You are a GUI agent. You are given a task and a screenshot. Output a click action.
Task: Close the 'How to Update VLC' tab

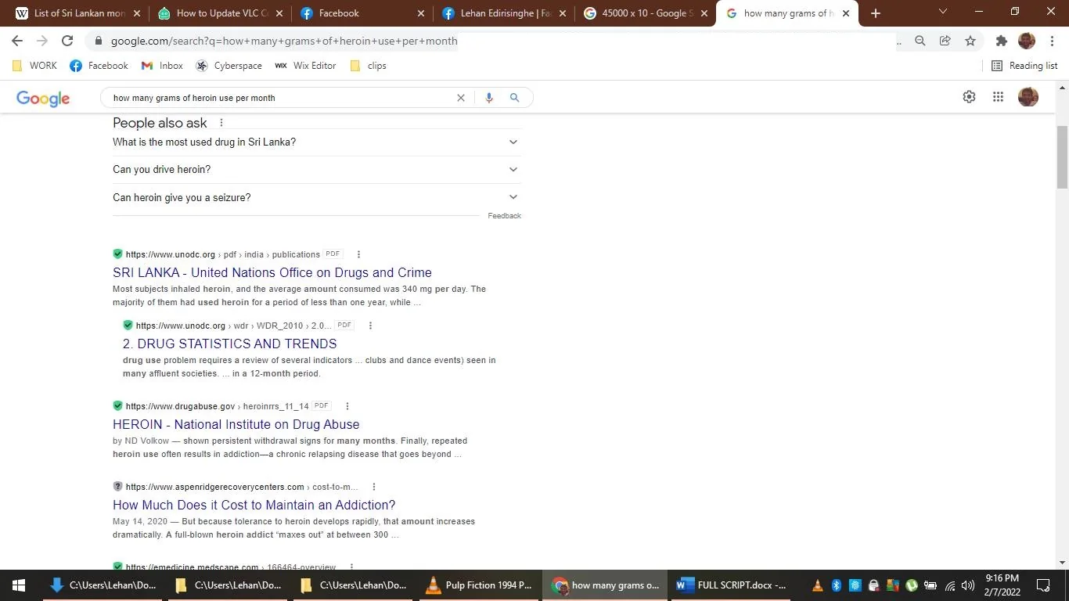[279, 13]
